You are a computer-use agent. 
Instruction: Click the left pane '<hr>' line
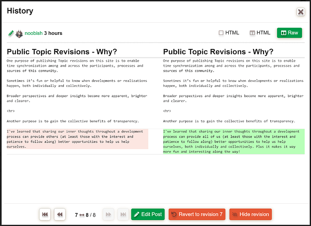pyautogui.click(x=11, y=111)
